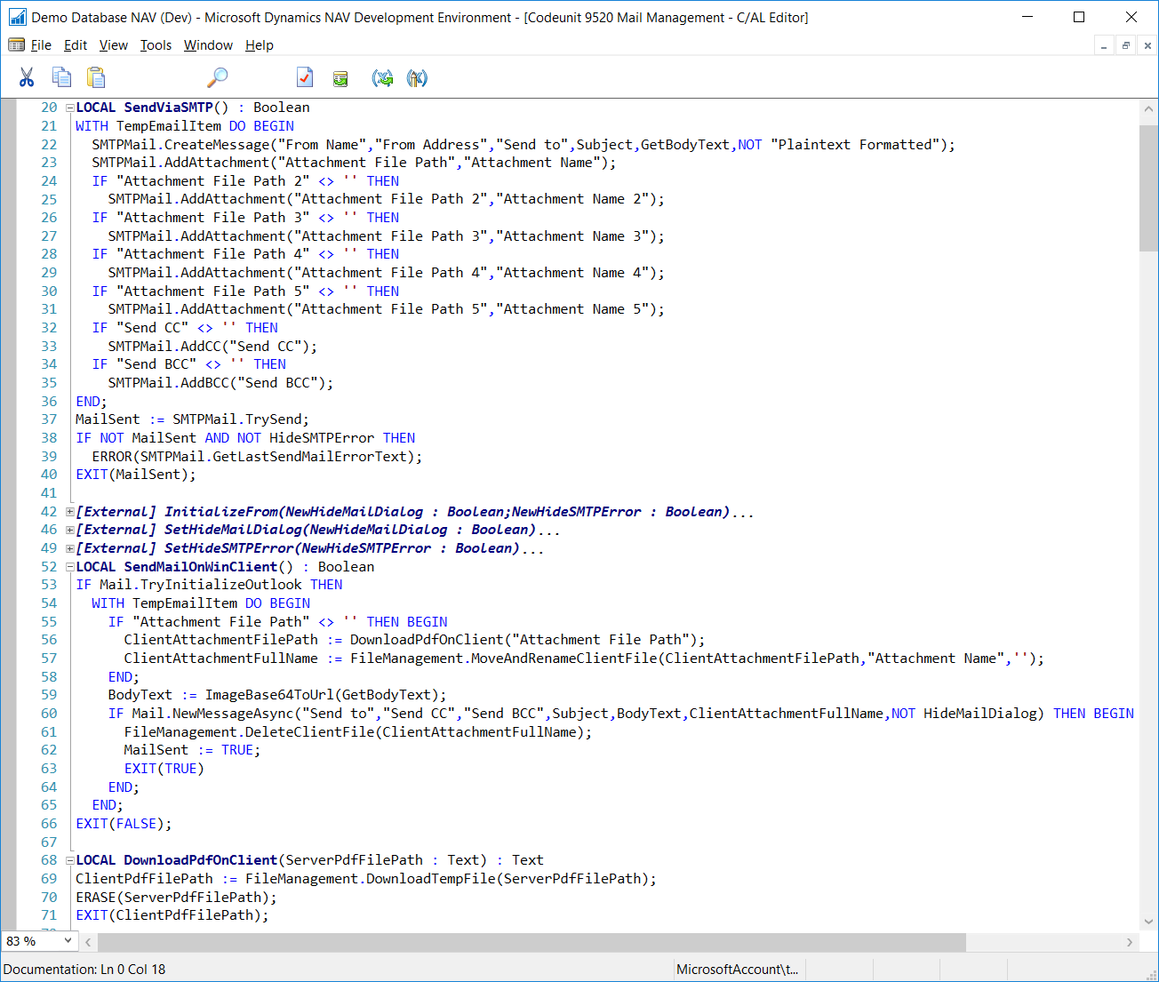This screenshot has height=982, width=1159.
Task: Click the toolbar icon with green arrow window
Action: click(340, 79)
